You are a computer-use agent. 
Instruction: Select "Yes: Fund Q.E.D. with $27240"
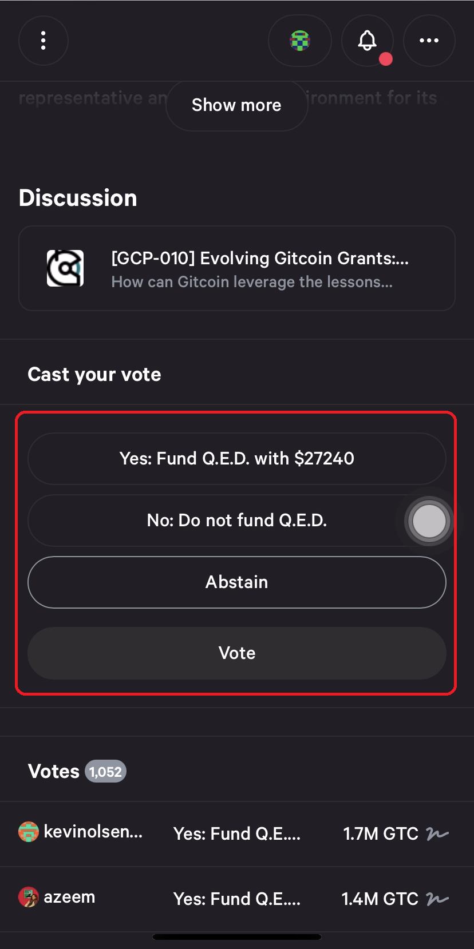pyautogui.click(x=236, y=459)
